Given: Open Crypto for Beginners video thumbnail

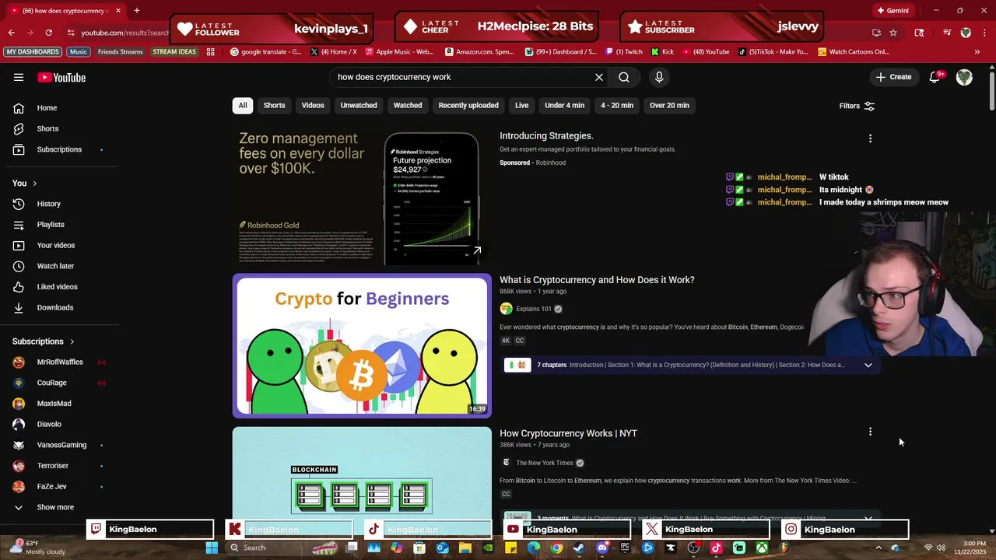Looking at the screenshot, I should [362, 345].
